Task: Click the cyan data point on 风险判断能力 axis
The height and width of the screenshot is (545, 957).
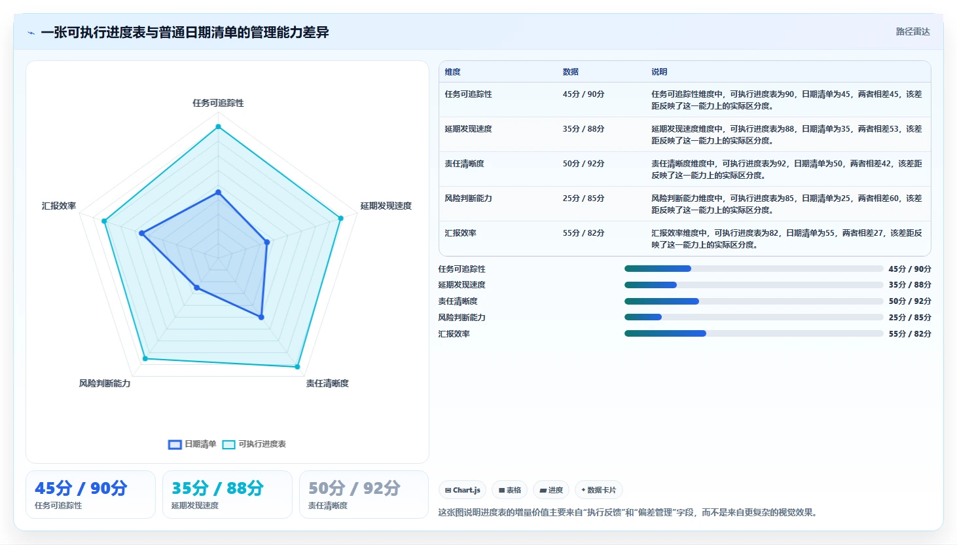Action: (145, 359)
